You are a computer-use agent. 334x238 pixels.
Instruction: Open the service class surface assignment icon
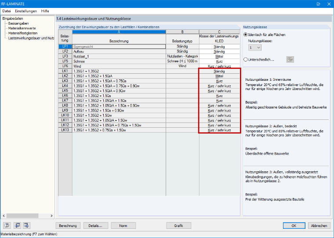290,60
